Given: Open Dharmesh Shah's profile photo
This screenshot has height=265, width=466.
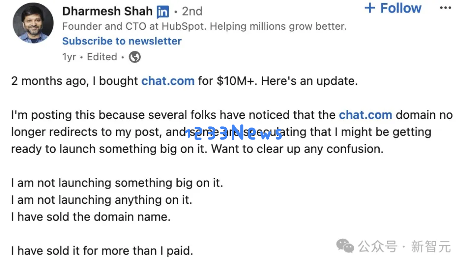Looking at the screenshot, I should [x=33, y=23].
